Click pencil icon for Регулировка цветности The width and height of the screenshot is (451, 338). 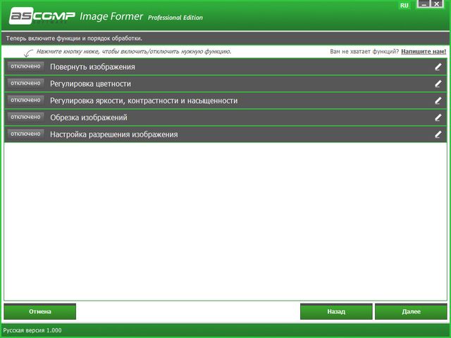[438, 84]
